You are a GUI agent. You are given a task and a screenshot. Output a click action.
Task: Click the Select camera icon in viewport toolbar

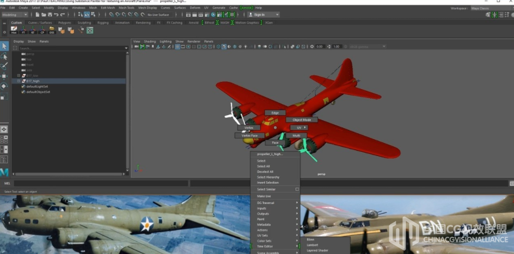137,46
